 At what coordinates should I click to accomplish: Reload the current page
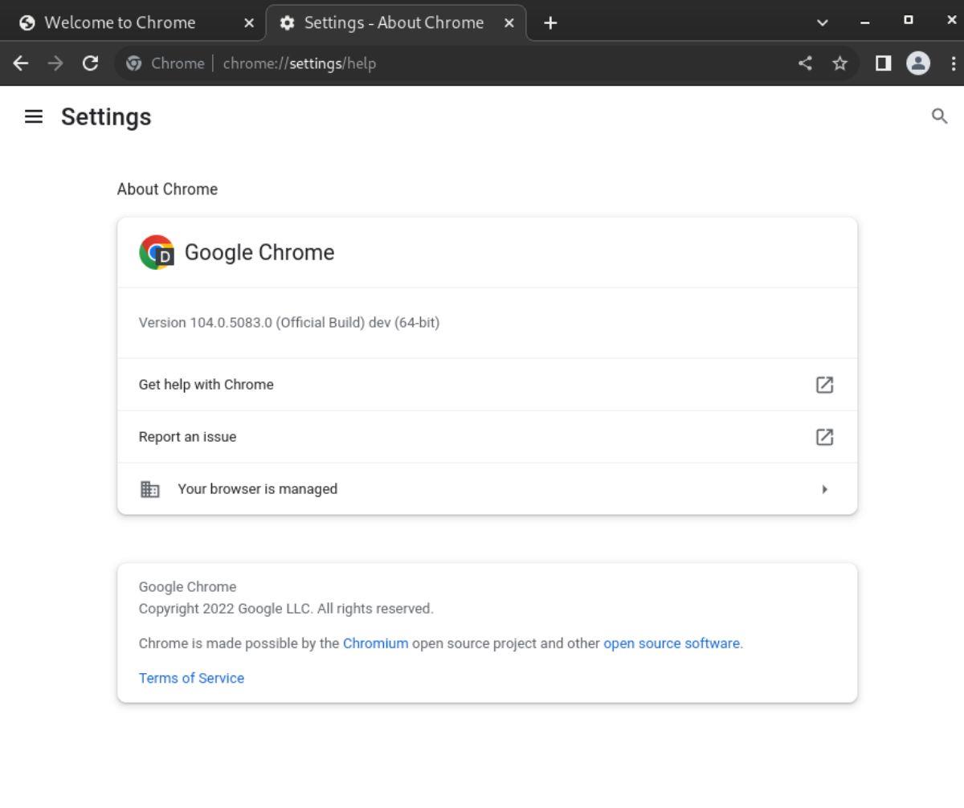pos(90,63)
